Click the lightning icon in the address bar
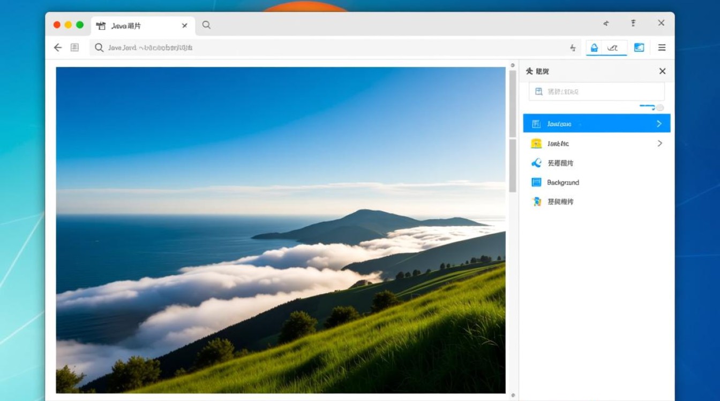Image resolution: width=720 pixels, height=401 pixels. click(x=573, y=48)
